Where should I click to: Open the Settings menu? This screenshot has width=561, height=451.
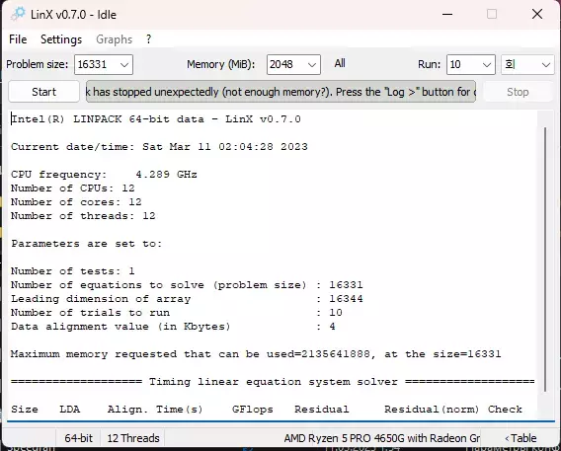point(61,39)
